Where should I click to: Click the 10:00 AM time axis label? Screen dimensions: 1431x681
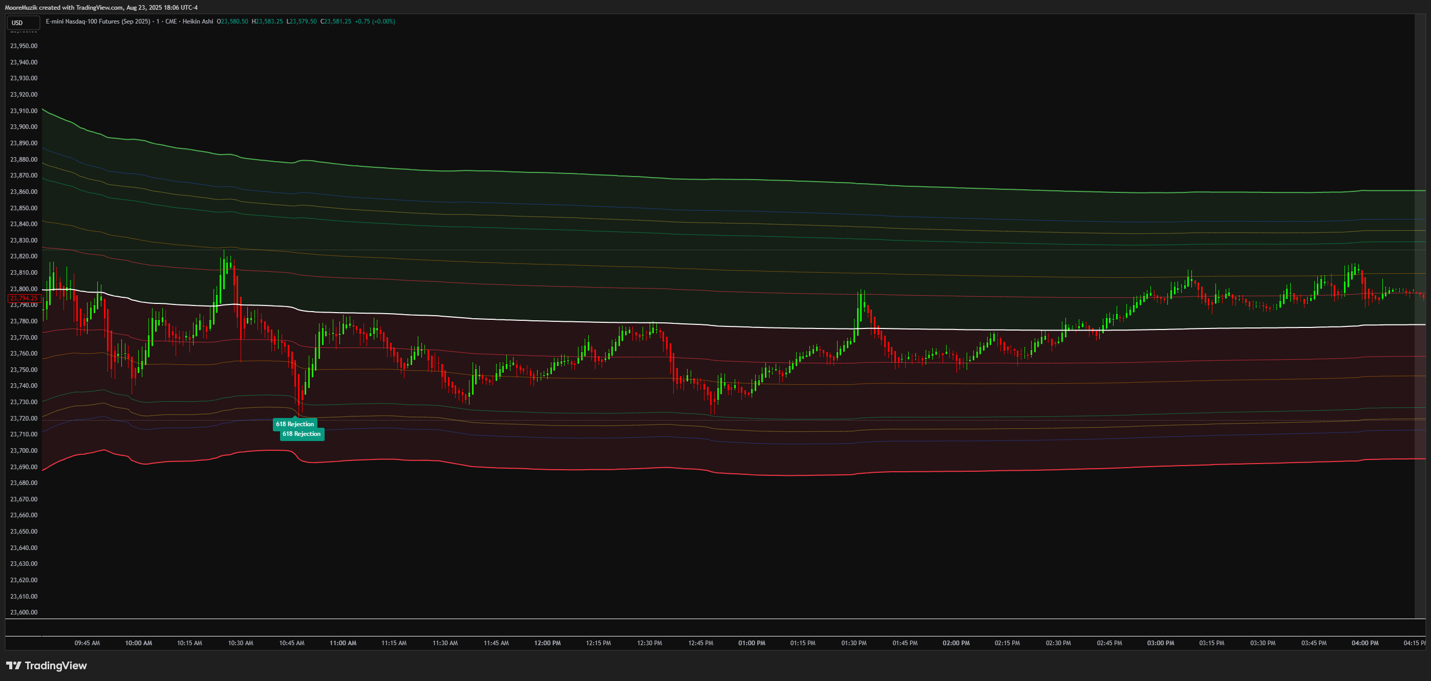(x=138, y=643)
